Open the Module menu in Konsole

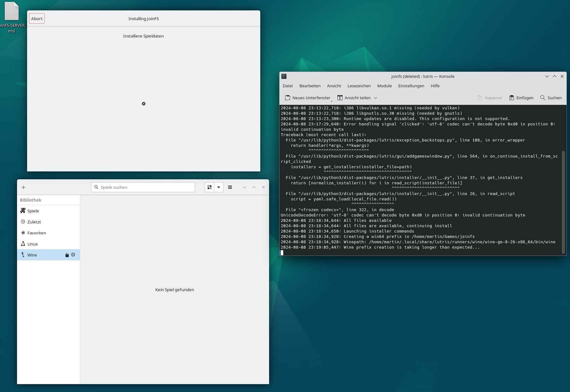tap(384, 86)
